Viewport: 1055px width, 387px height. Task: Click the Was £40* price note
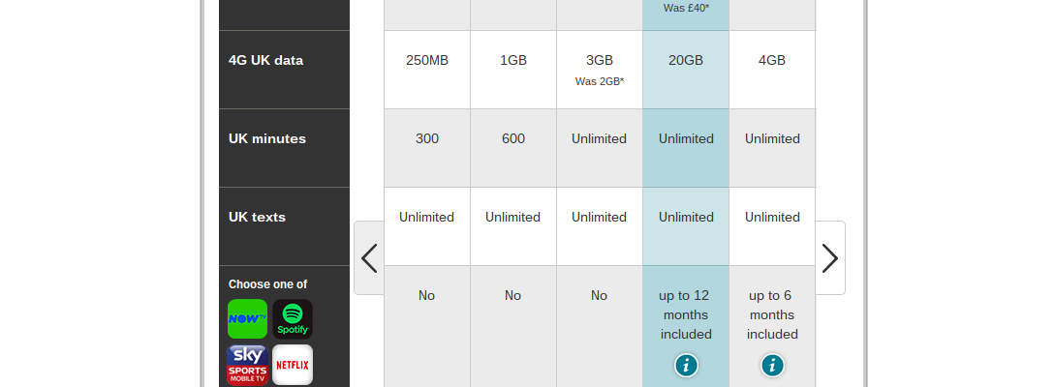[x=686, y=8]
